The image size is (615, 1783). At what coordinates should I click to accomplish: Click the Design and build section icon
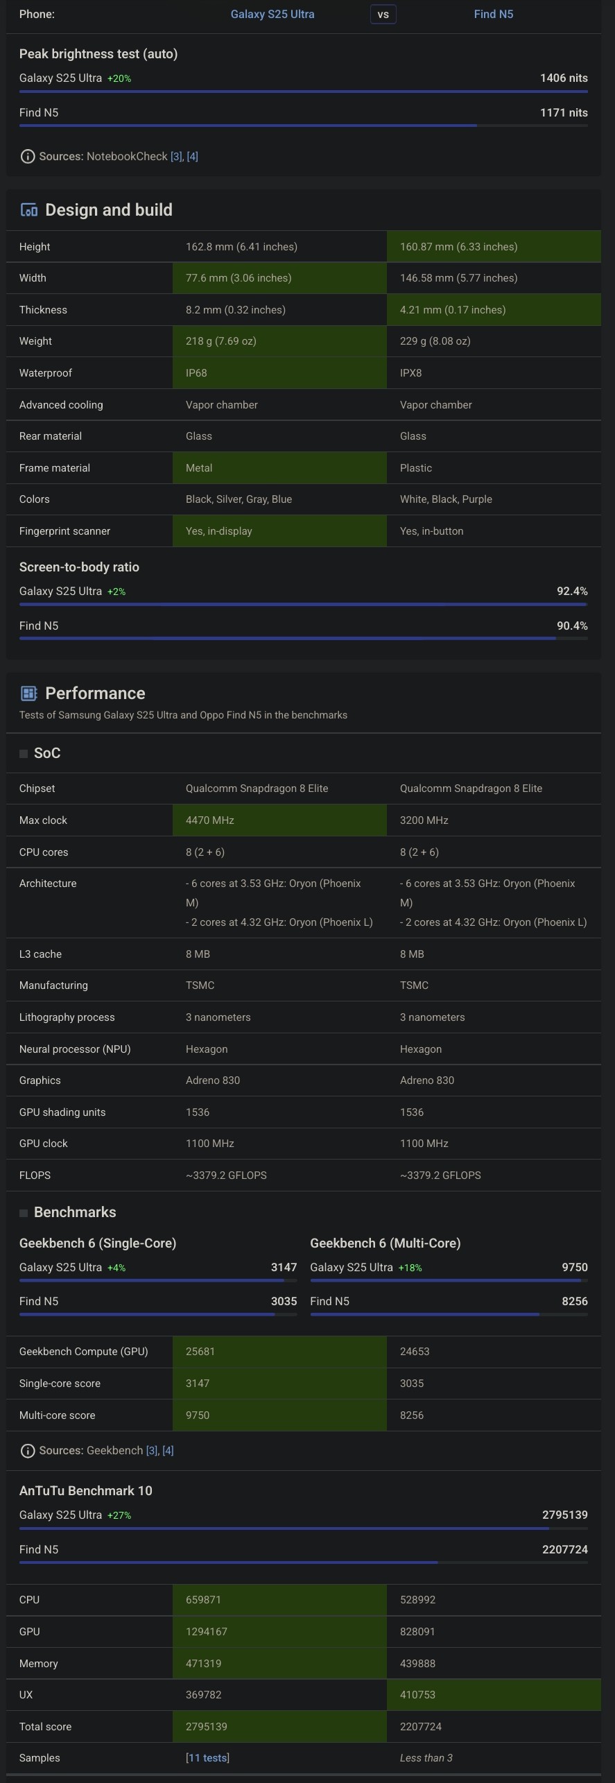coord(28,210)
